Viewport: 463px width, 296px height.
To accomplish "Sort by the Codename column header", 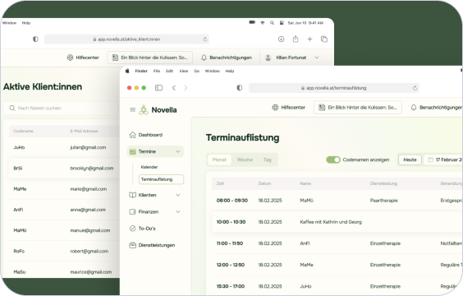I will pyautogui.click(x=23, y=131).
